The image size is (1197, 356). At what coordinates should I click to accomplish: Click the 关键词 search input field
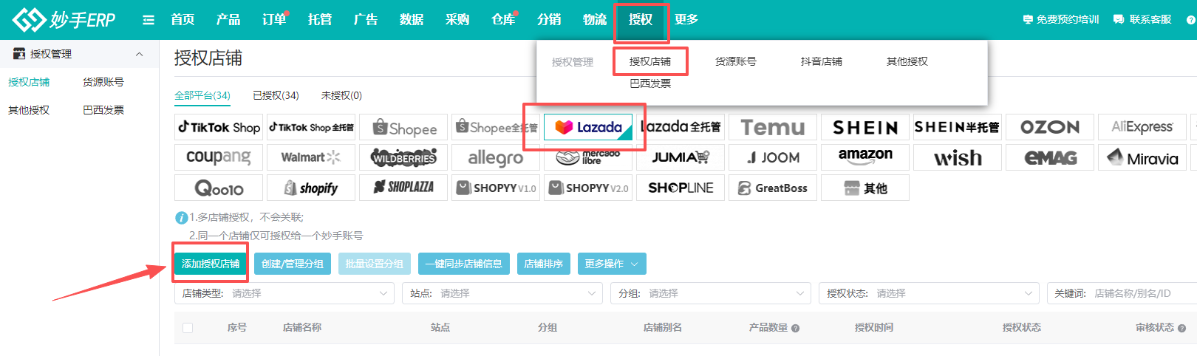point(1142,293)
